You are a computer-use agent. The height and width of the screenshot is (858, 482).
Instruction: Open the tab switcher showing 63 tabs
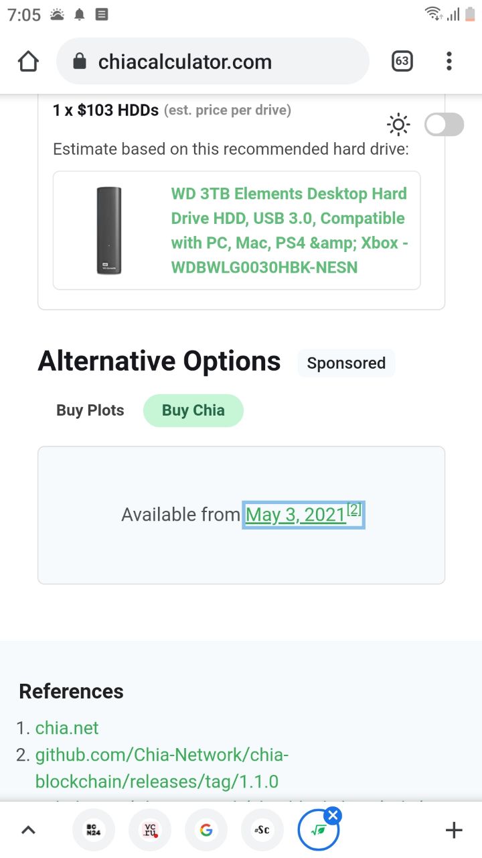pyautogui.click(x=402, y=62)
